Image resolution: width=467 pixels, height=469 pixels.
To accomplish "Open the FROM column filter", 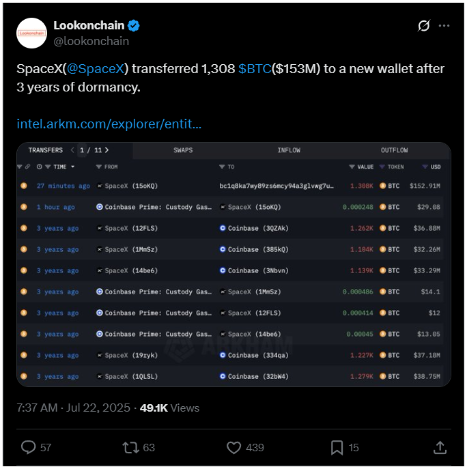I will (x=99, y=167).
